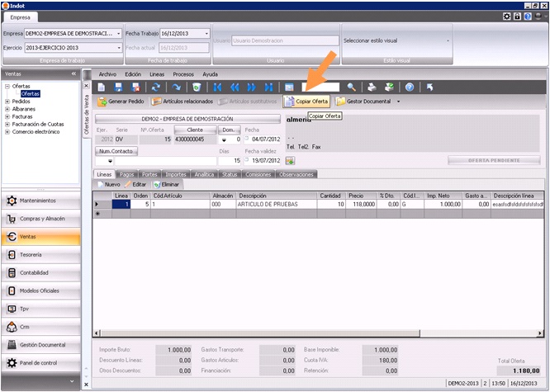The height and width of the screenshot is (392, 550).
Task: Open Artículos relacionados
Action: click(182, 102)
